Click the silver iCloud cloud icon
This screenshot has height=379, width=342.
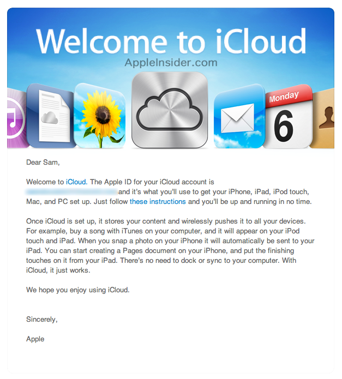tap(170, 111)
